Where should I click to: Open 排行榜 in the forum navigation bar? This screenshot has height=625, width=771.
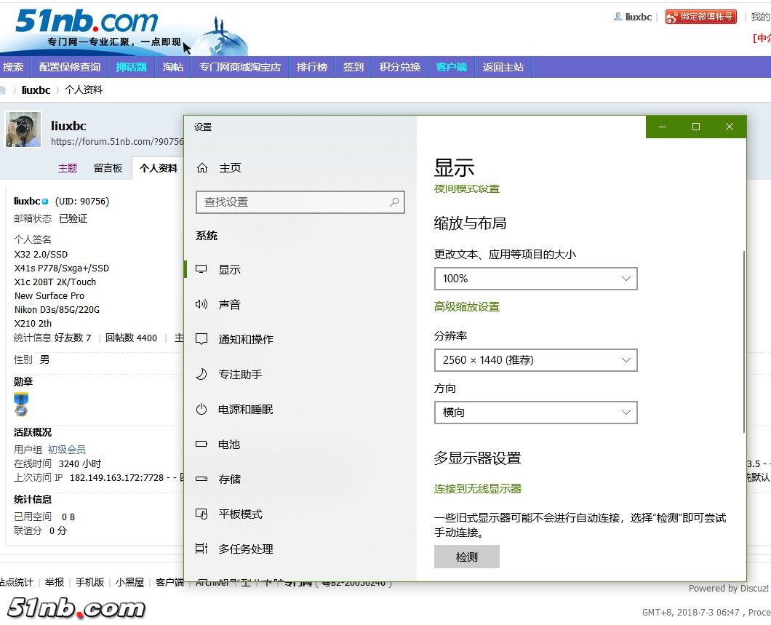coord(312,67)
